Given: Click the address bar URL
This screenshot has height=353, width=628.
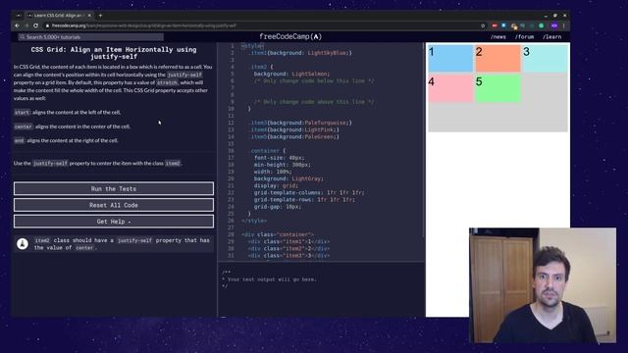Looking at the screenshot, I should [x=144, y=25].
